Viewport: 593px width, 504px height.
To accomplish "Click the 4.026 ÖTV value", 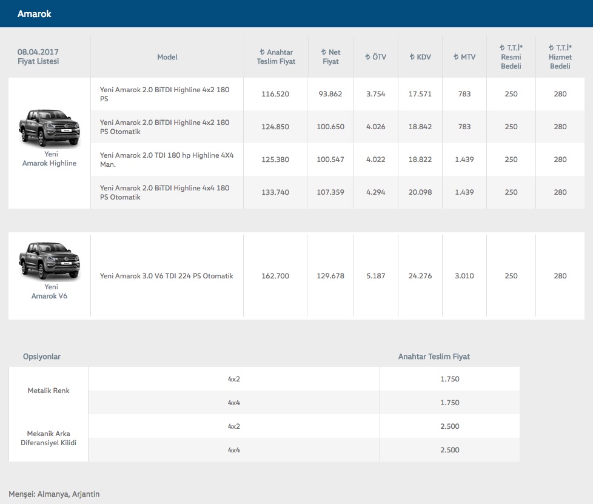I will [x=375, y=127].
